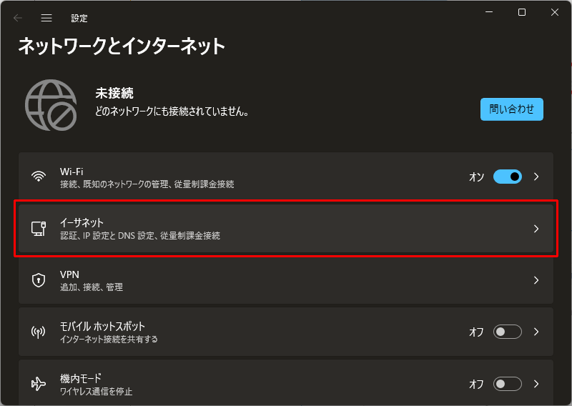Open the VPN 追加、接続、管理 row

pos(286,280)
